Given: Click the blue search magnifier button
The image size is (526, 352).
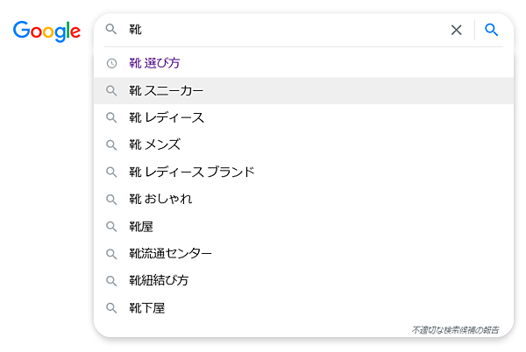Looking at the screenshot, I should point(492,30).
